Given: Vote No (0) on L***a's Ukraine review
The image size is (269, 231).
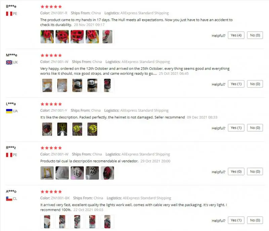Looking at the screenshot, I should click(255, 128).
